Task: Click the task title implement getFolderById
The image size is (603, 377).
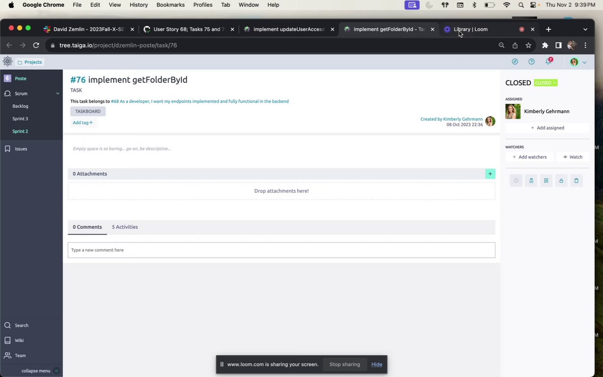Action: 138,80
